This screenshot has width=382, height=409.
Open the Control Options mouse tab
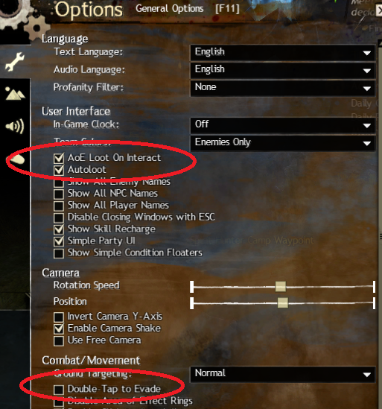[x=16, y=159]
